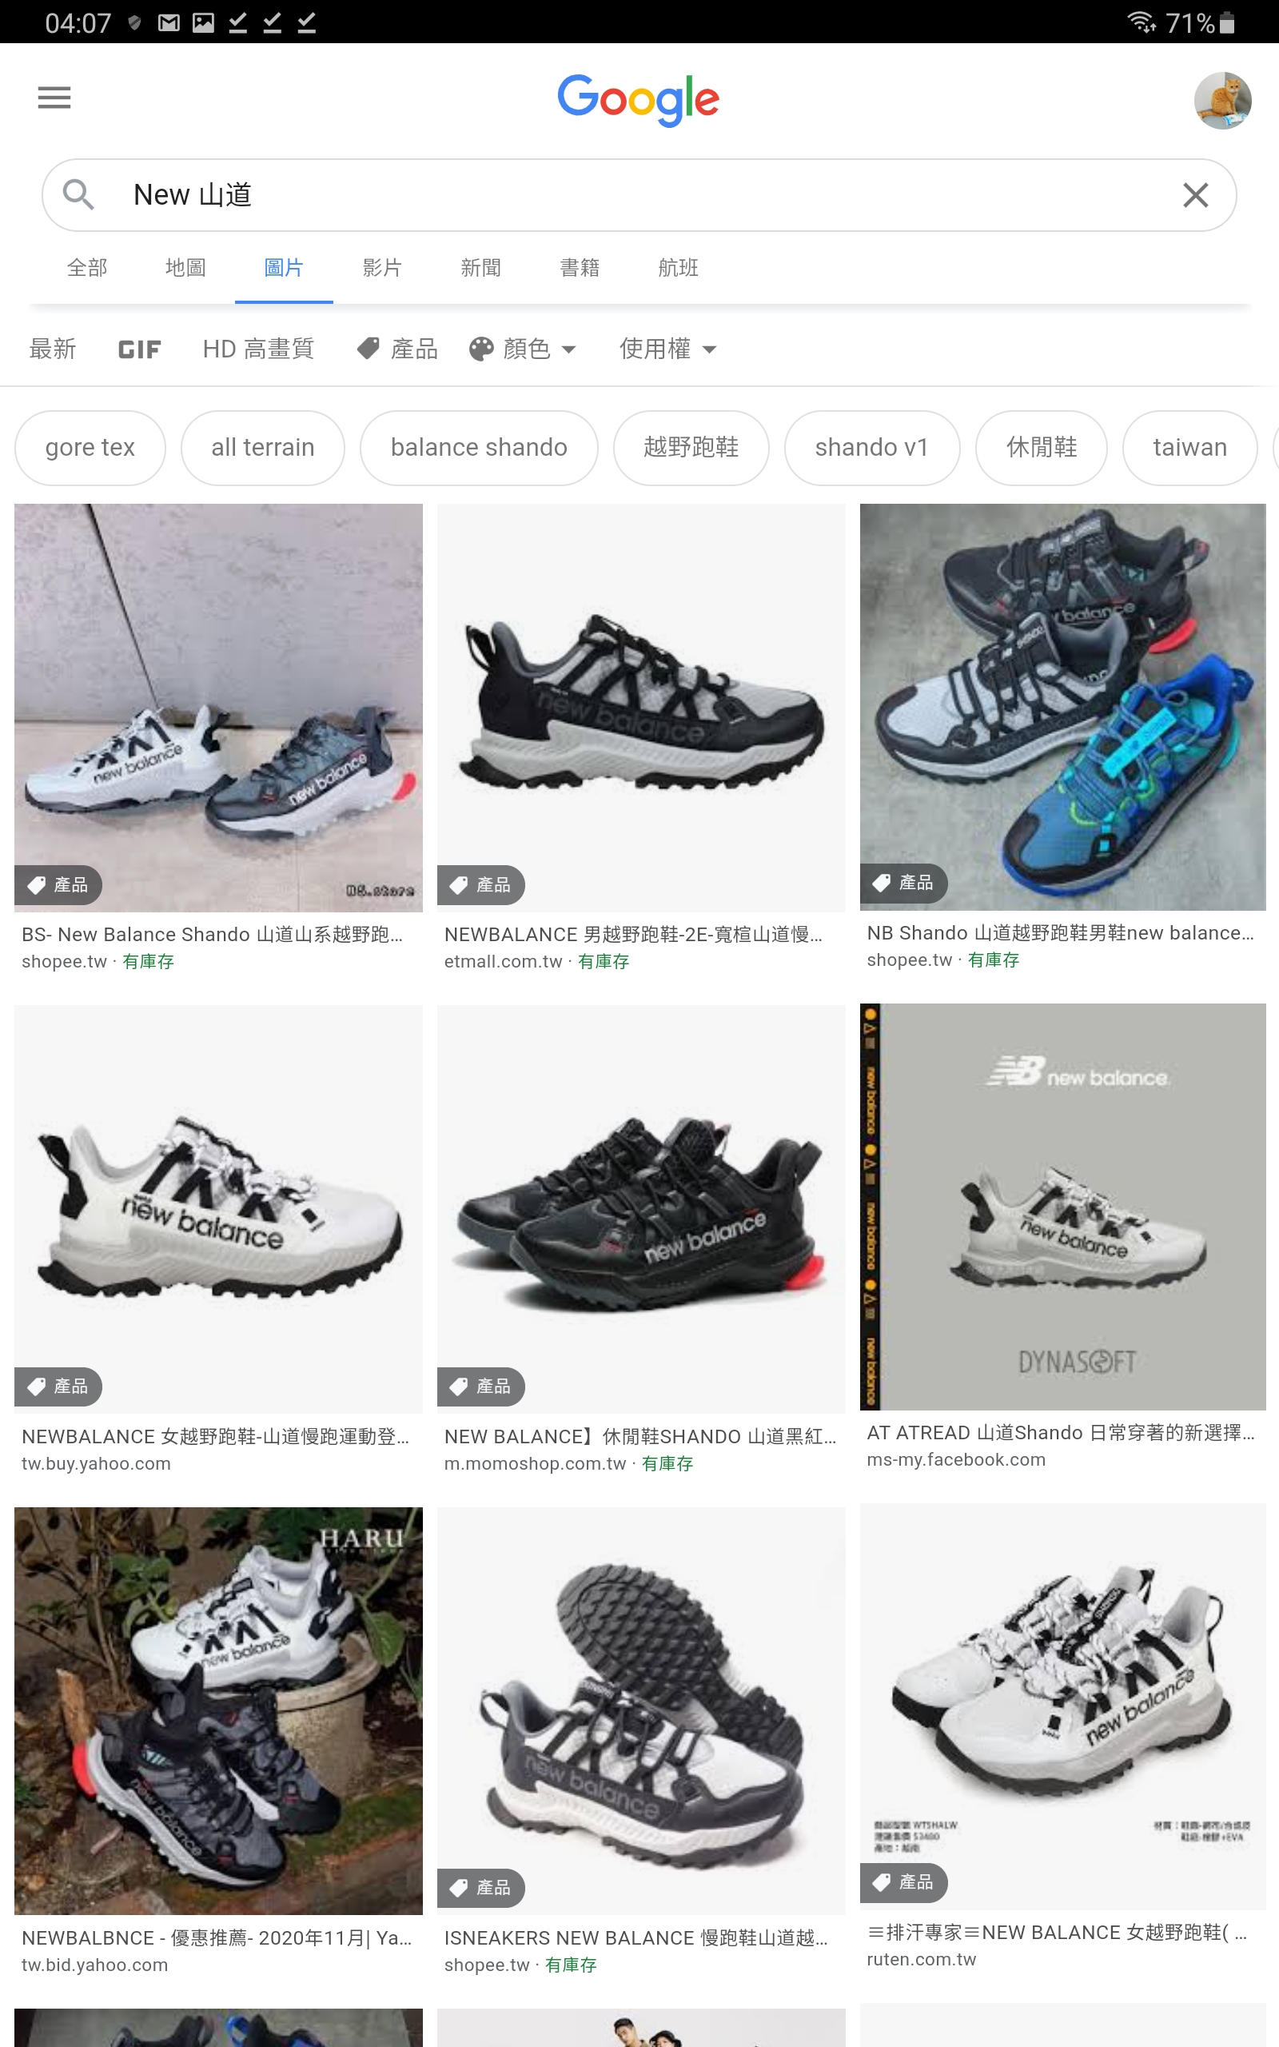
Task: Expand the 使用權 usage rights dropdown
Action: (x=667, y=349)
